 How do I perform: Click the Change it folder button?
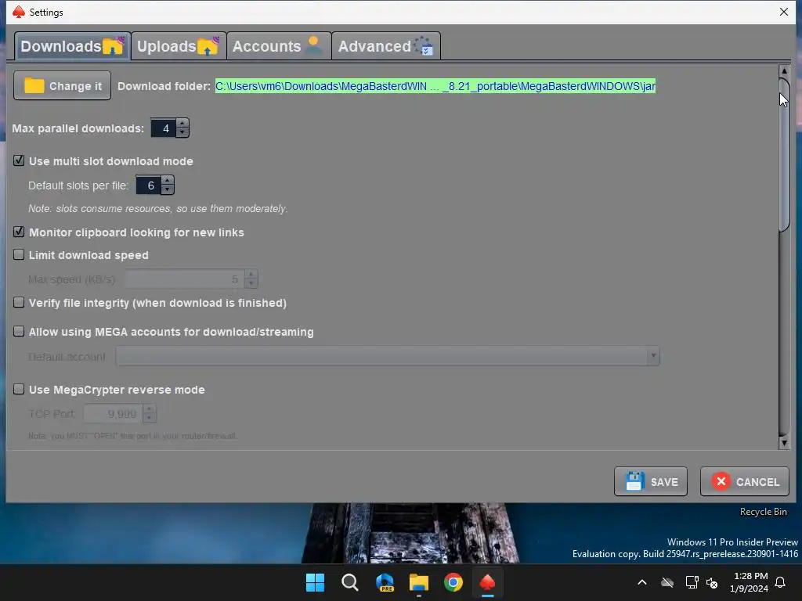[x=63, y=86]
